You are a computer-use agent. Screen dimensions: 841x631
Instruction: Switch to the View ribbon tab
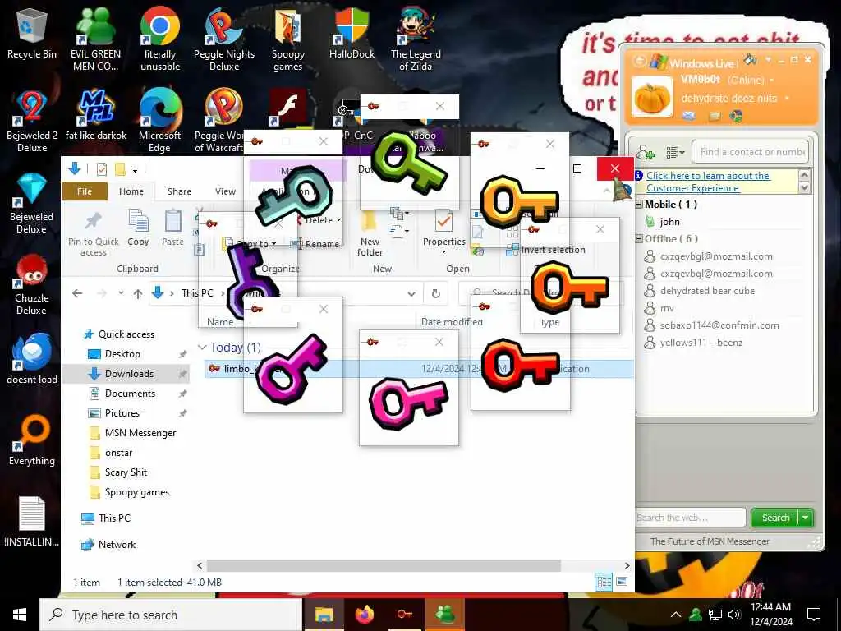[225, 191]
